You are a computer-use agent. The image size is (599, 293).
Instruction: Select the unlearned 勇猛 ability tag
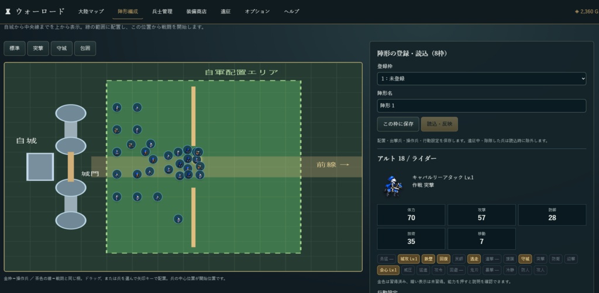(x=386, y=259)
